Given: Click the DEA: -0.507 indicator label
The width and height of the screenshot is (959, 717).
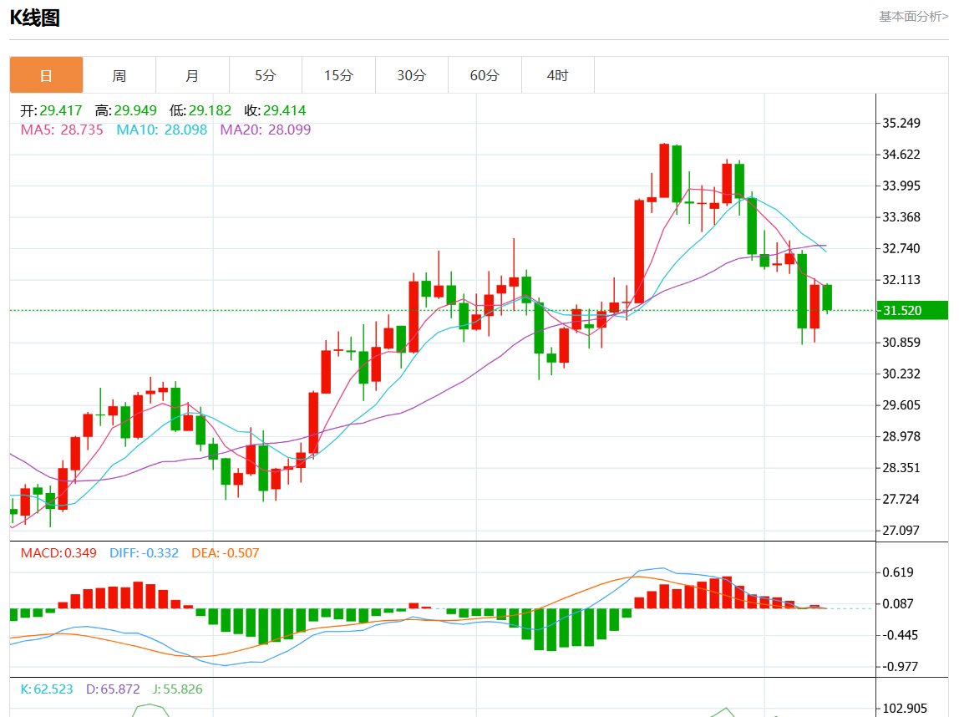Looking at the screenshot, I should (x=226, y=553).
